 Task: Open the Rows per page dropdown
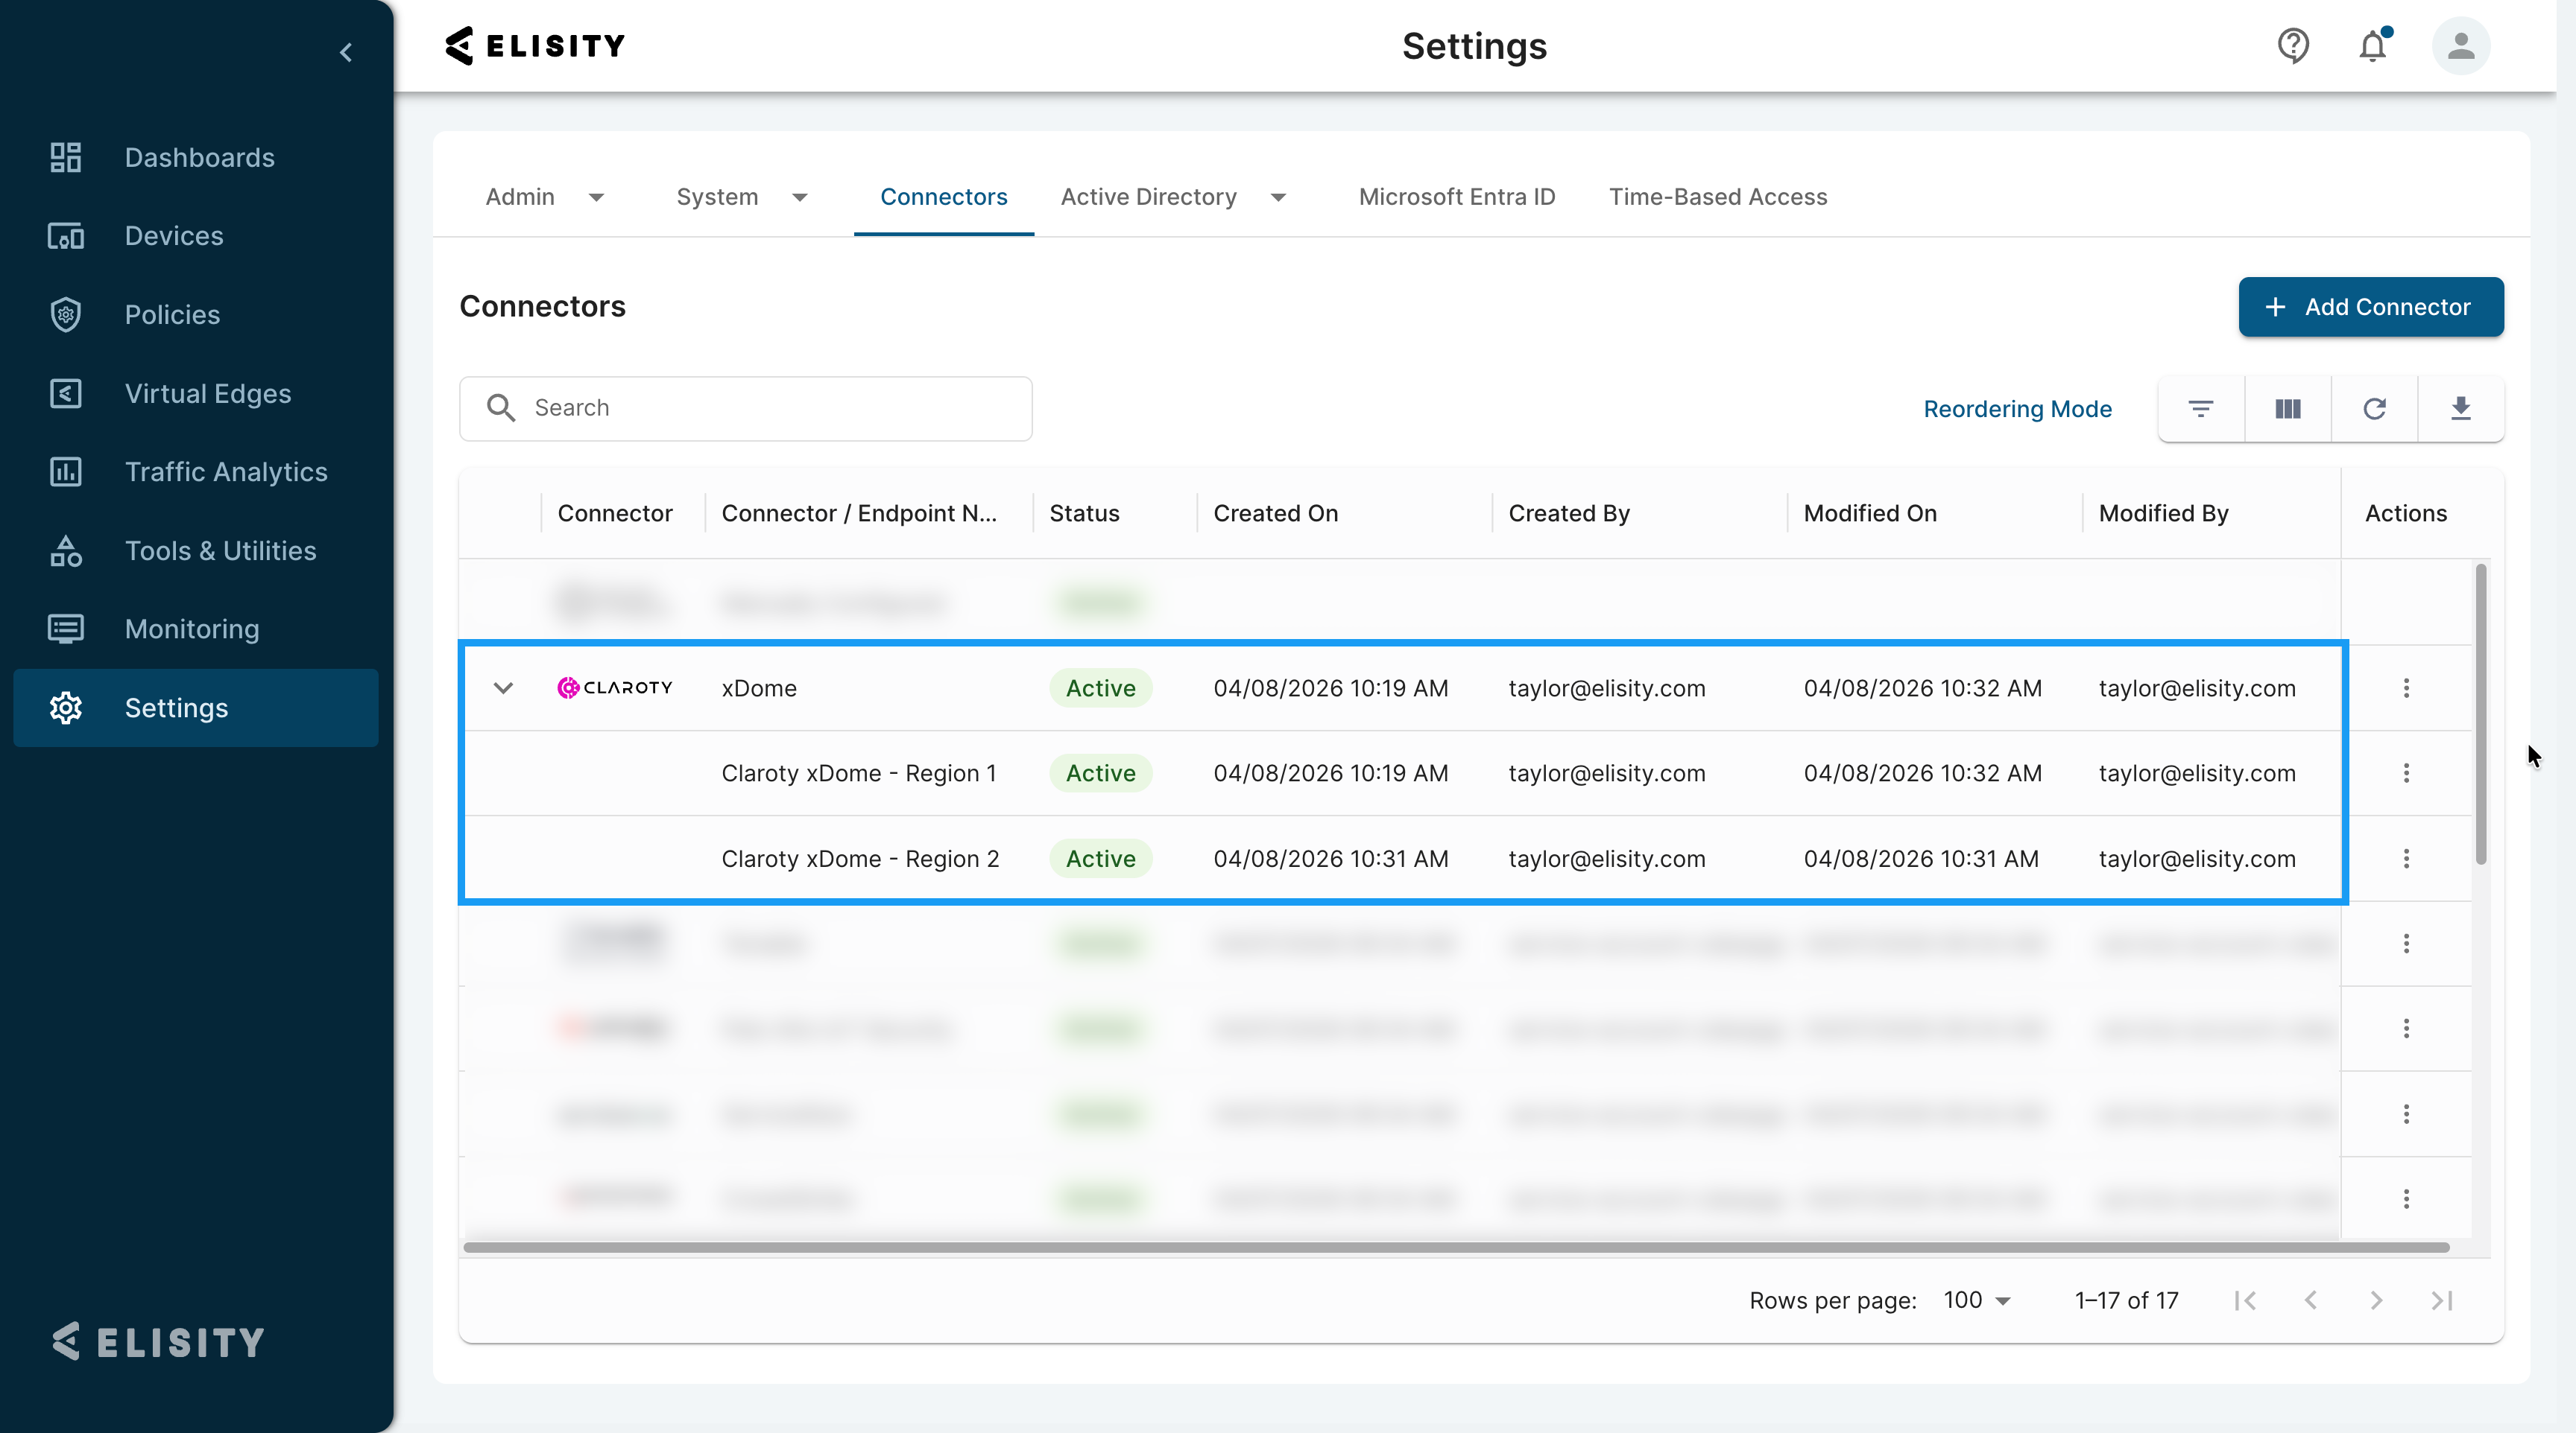click(1977, 1300)
